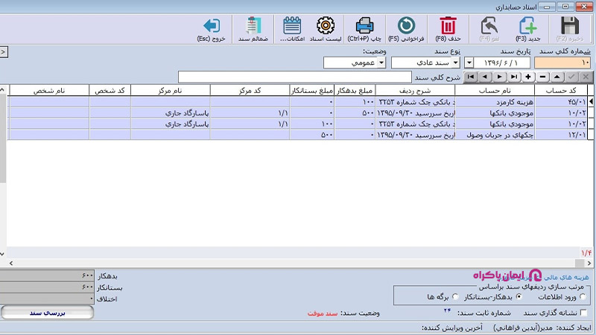This screenshot has height=335, width=596.
Task: Click the > expand panel button at left edge
Action: pyautogui.click(x=4, y=51)
